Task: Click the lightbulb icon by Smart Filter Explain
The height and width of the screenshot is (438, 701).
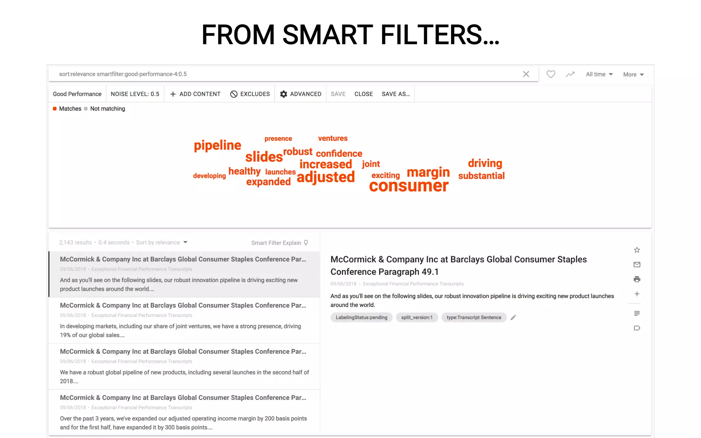Action: (x=306, y=243)
